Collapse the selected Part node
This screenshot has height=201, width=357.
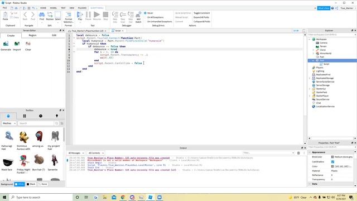(x=313, y=60)
